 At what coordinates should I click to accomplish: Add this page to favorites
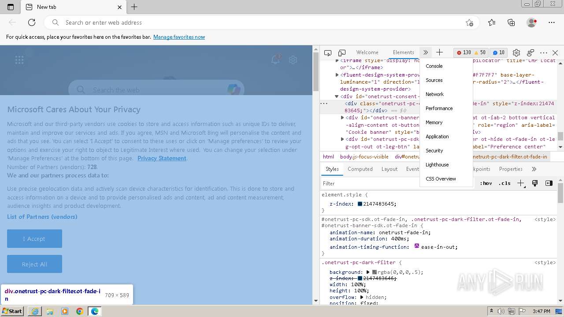click(469, 22)
